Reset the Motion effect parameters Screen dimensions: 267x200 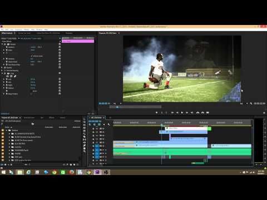tap(60, 44)
